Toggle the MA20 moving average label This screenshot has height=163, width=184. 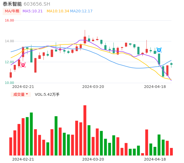(x=81, y=11)
